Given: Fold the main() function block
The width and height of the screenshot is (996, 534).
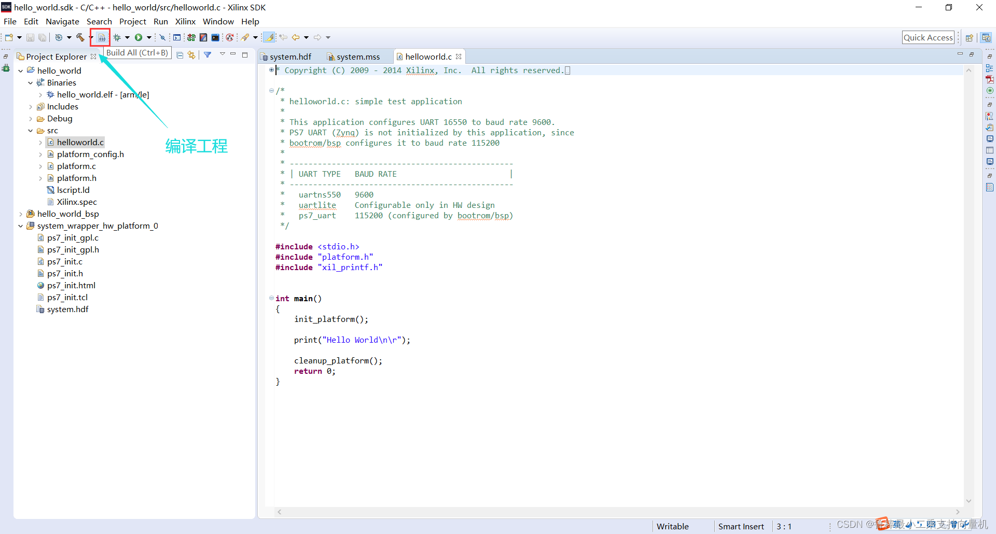Looking at the screenshot, I should (271, 298).
